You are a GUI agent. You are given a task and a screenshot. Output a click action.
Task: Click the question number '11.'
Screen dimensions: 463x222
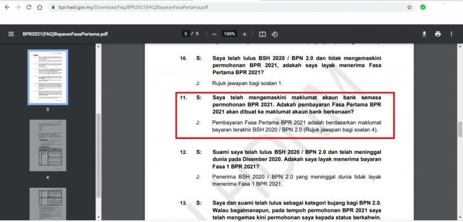click(183, 97)
